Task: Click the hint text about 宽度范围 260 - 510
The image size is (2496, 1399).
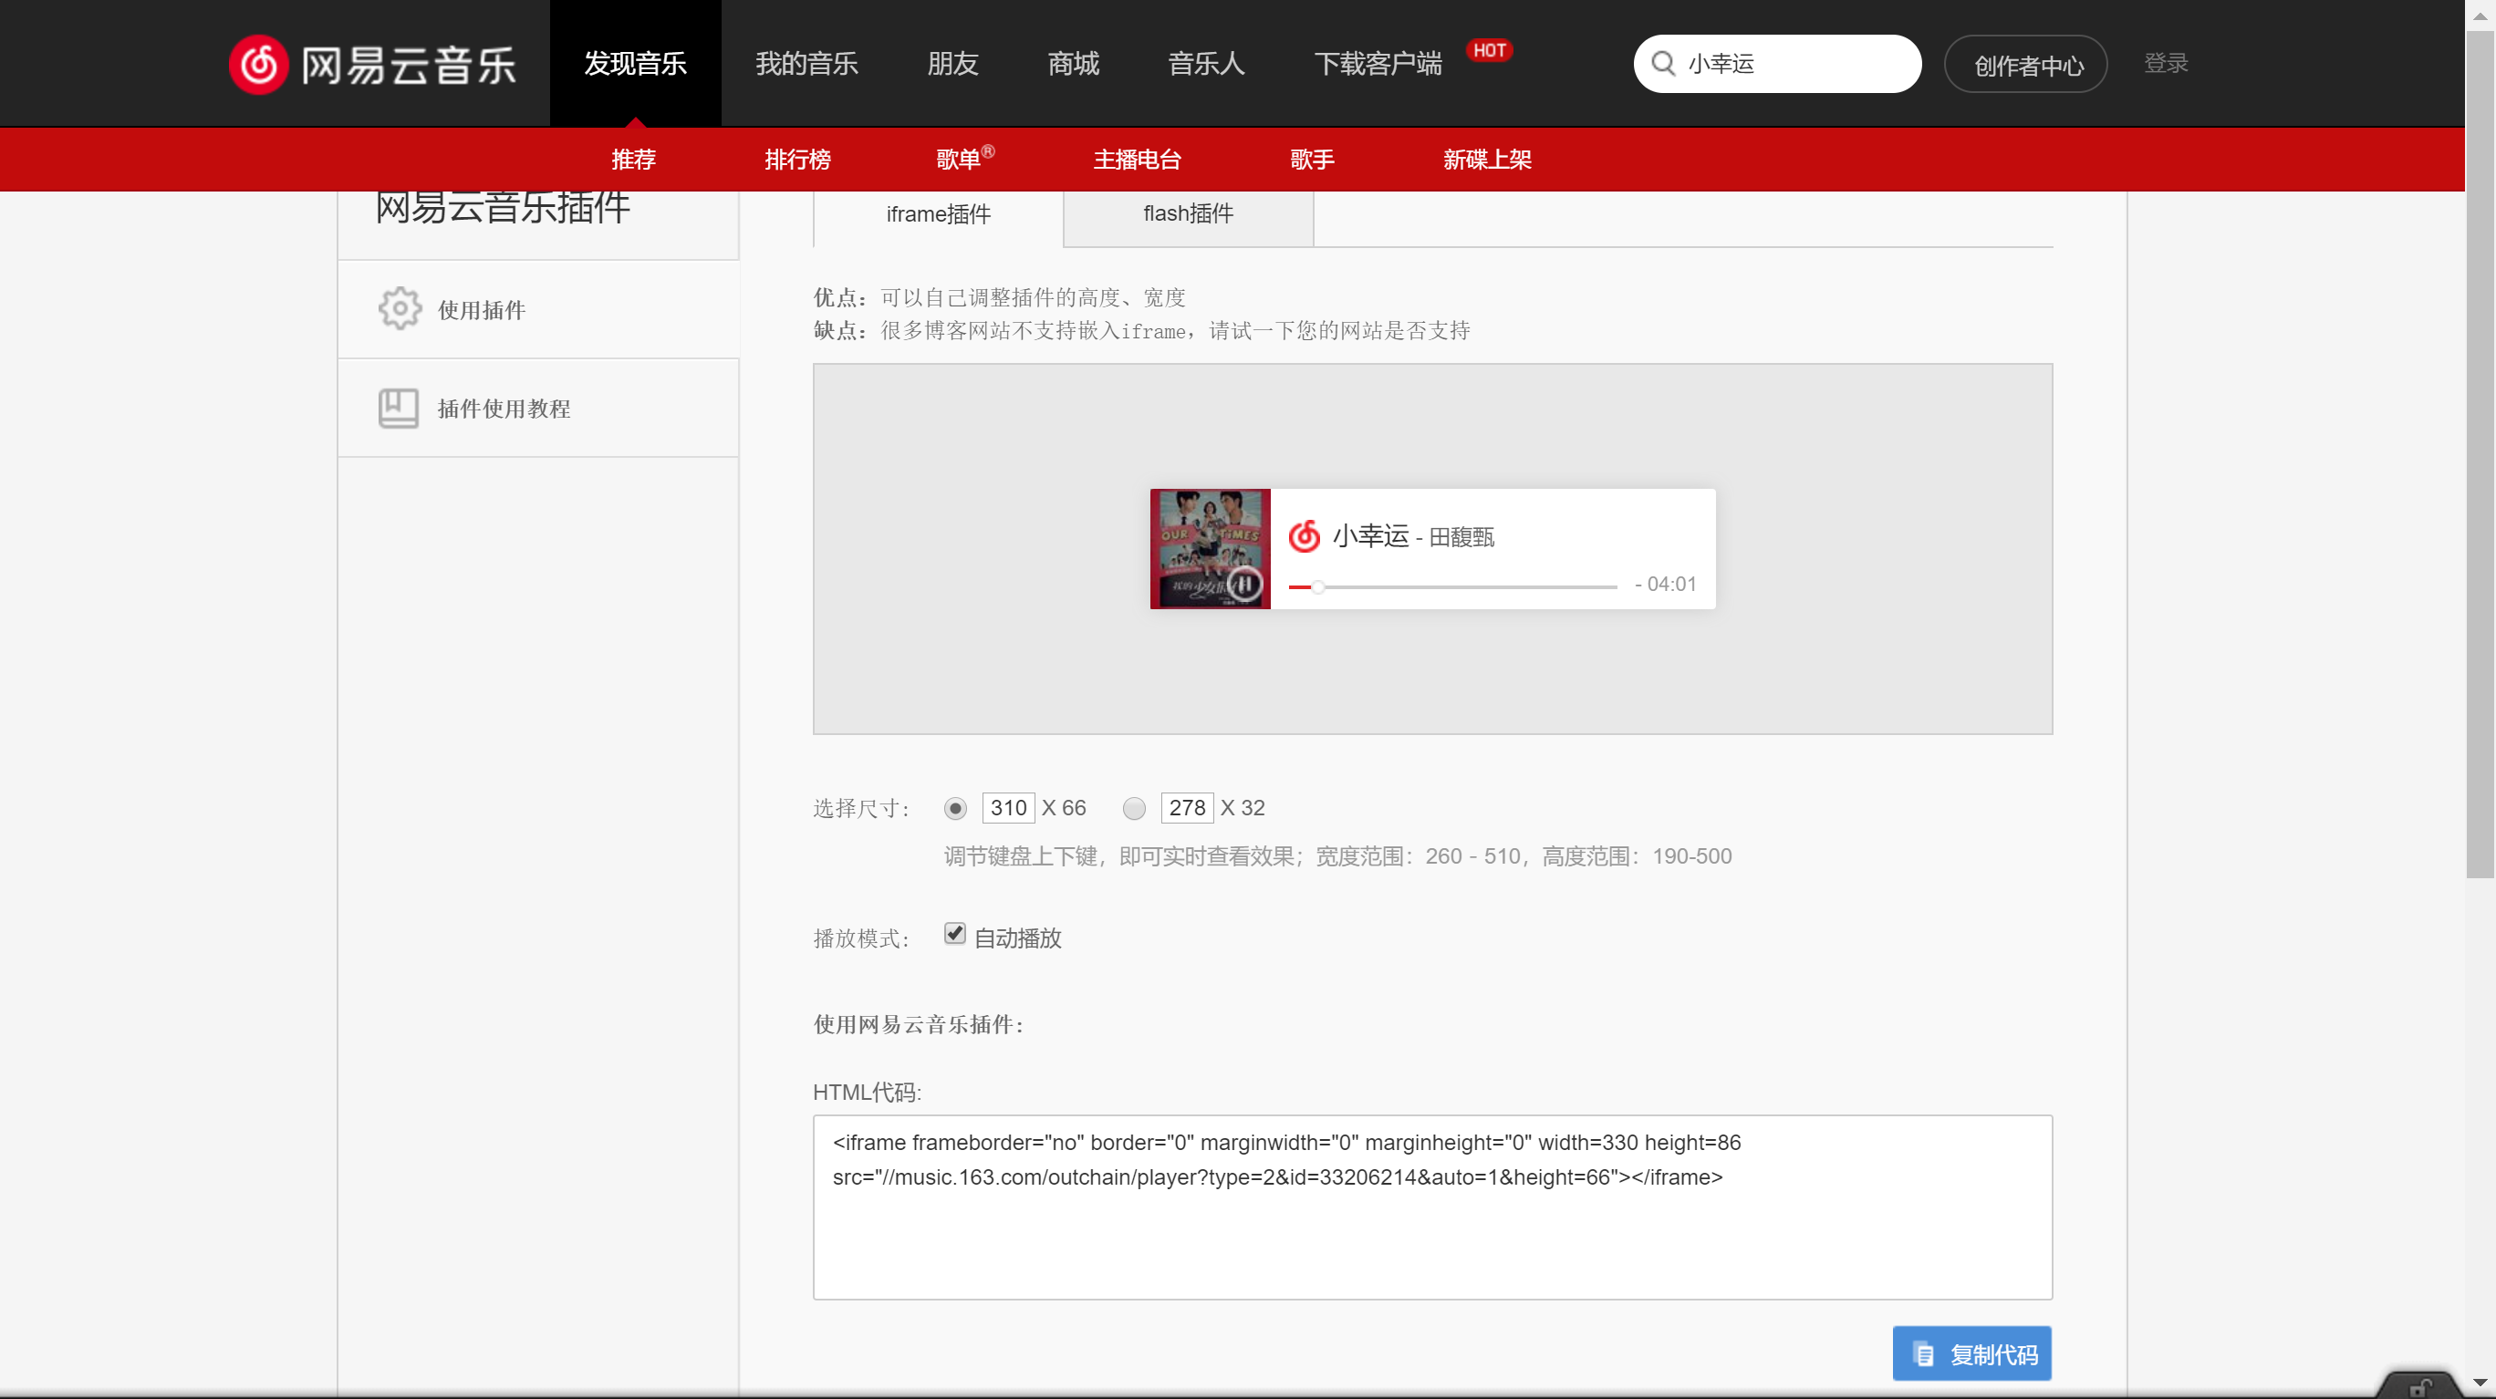Action: 1337,856
